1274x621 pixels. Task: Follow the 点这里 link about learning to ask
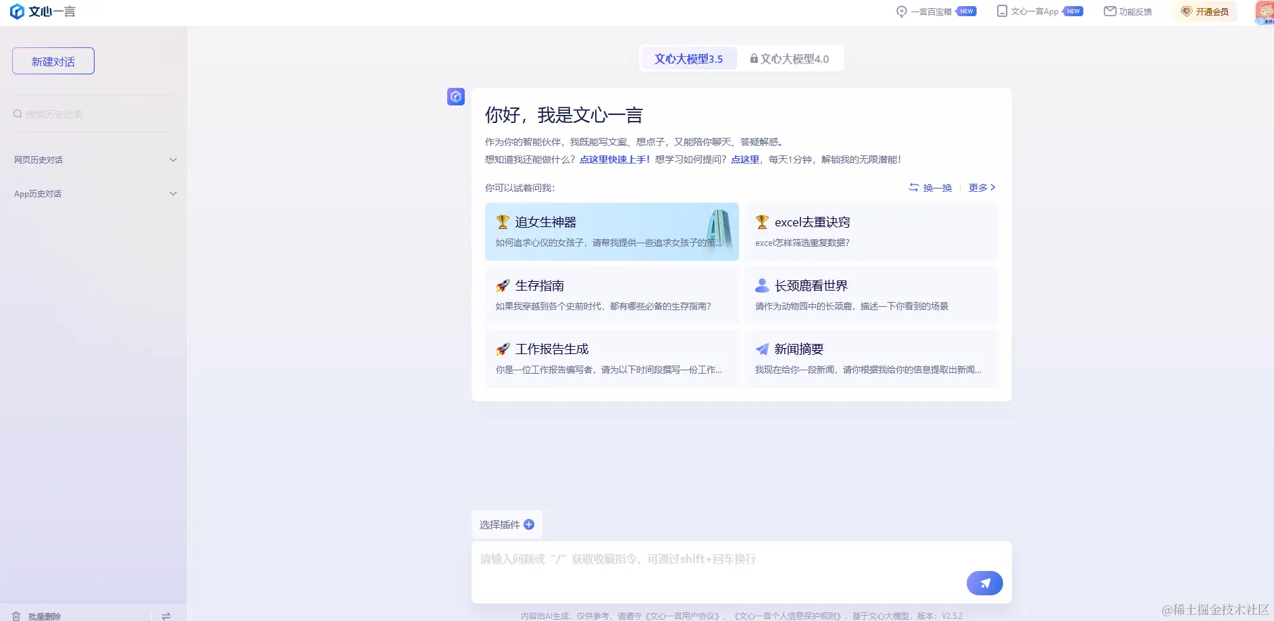point(745,159)
